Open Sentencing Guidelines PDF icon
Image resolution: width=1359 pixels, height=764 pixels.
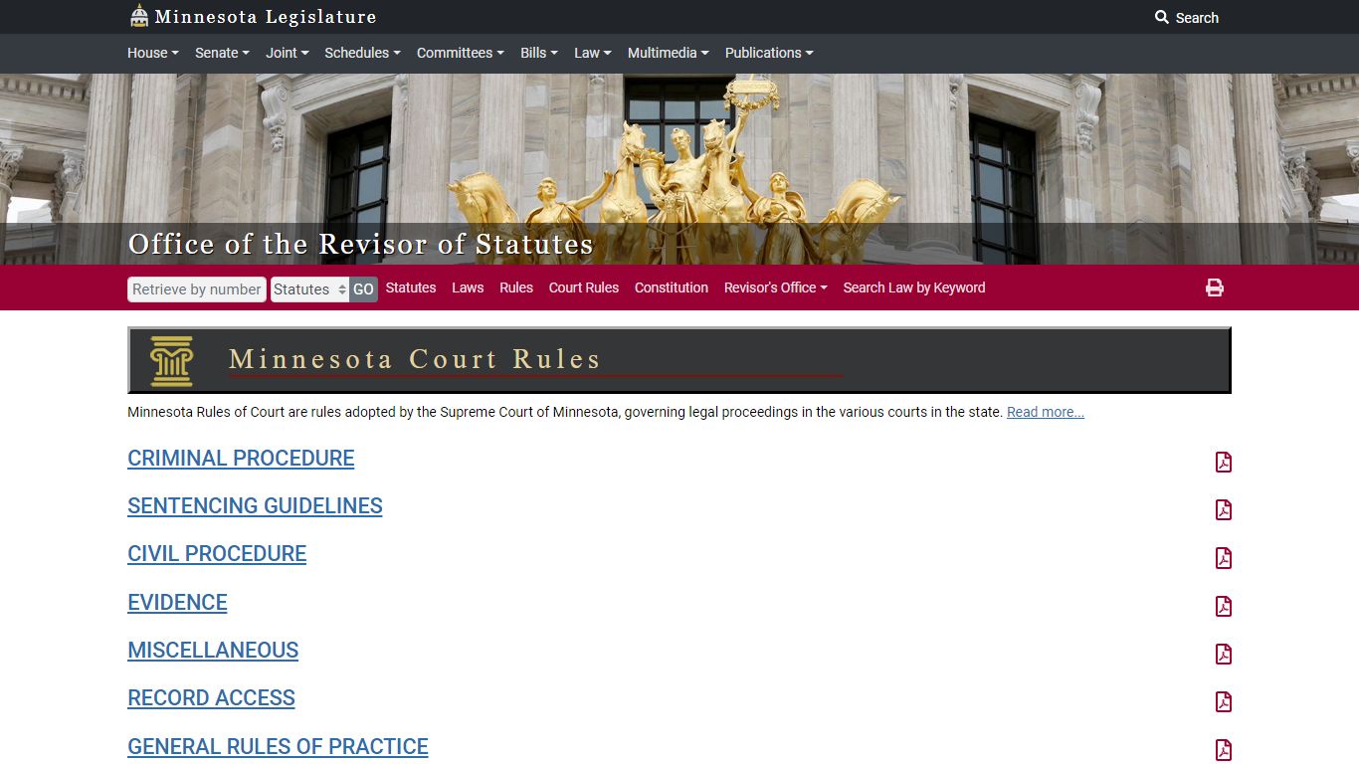click(1224, 509)
